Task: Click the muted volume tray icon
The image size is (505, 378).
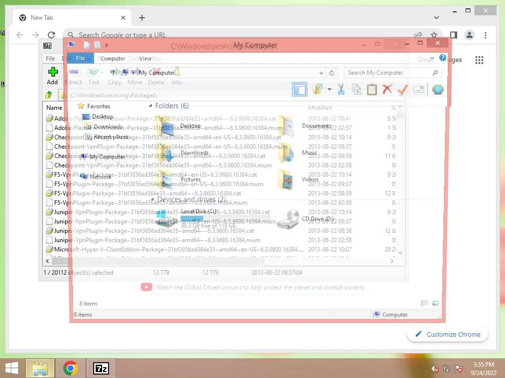Action: pyautogui.click(x=435, y=369)
